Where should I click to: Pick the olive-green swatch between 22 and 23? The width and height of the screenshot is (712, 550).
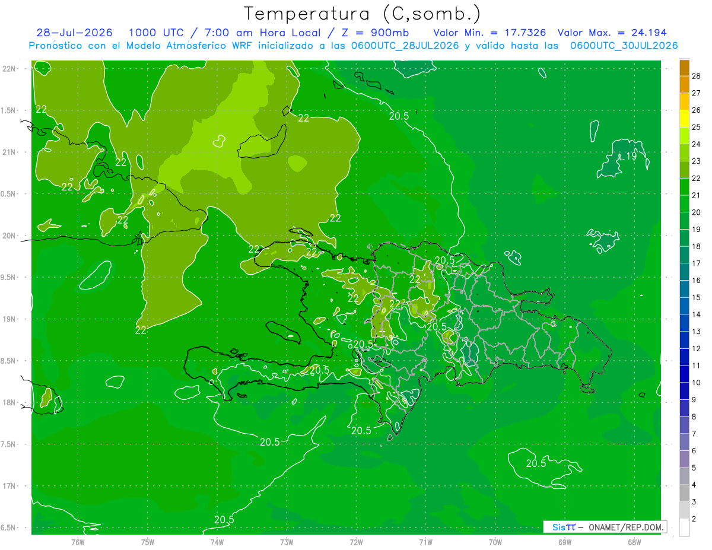coord(684,170)
